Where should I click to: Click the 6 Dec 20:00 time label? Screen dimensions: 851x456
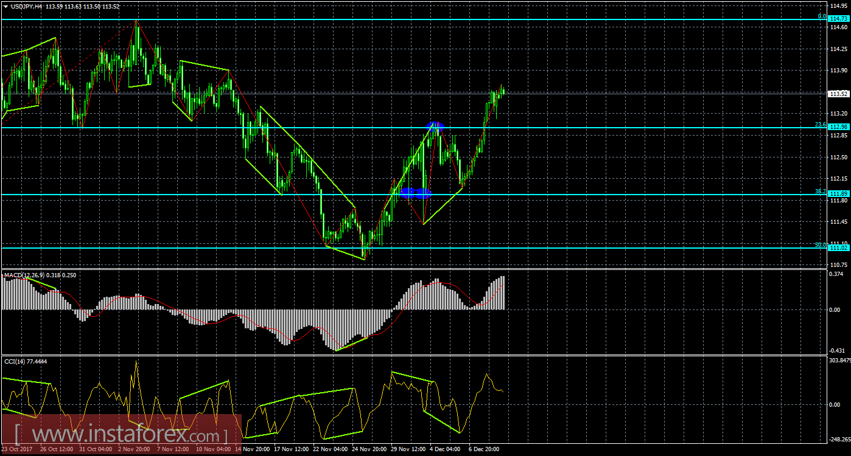484,449
